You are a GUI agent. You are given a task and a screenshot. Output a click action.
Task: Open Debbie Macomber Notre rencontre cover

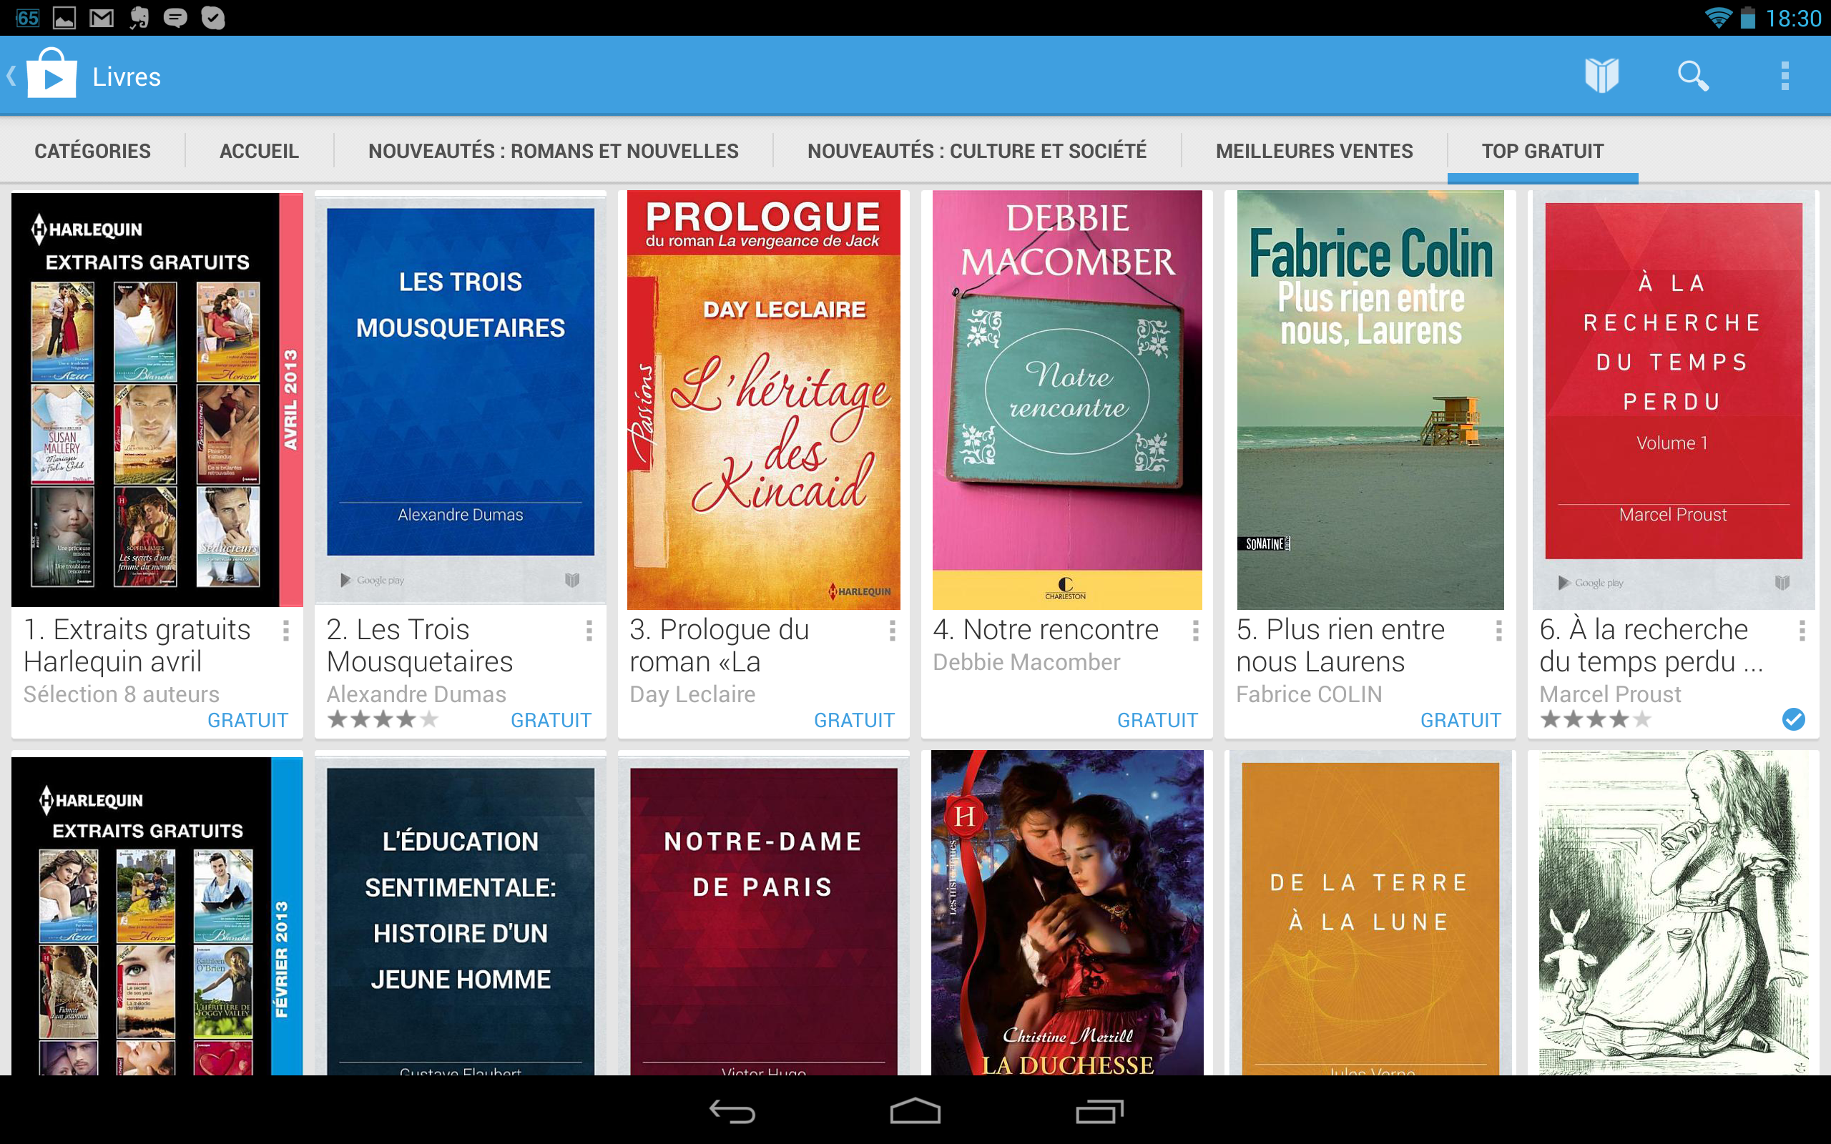[x=1067, y=400]
